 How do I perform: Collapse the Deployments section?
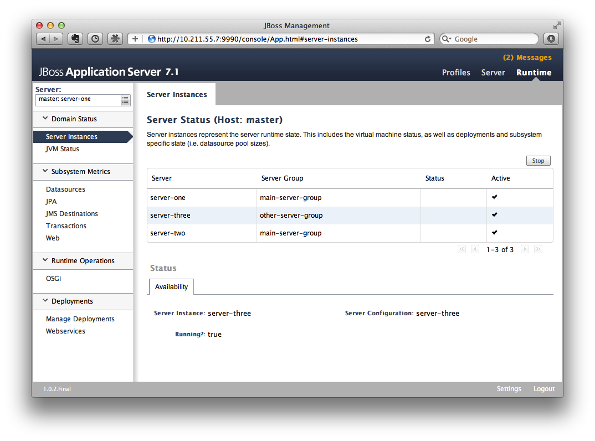[x=45, y=301]
